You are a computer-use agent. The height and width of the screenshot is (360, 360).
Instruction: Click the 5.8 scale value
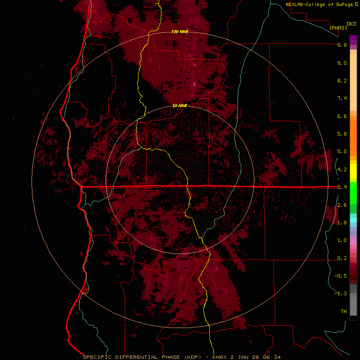click(342, 134)
